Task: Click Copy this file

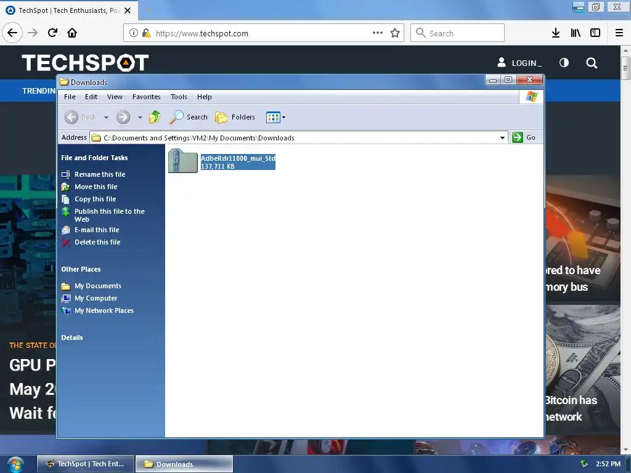Action: coord(96,199)
